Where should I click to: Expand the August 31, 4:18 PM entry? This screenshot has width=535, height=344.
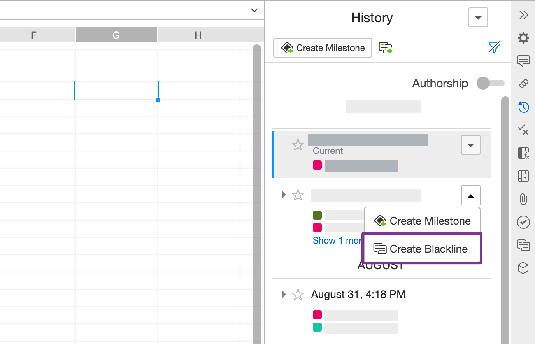point(284,294)
